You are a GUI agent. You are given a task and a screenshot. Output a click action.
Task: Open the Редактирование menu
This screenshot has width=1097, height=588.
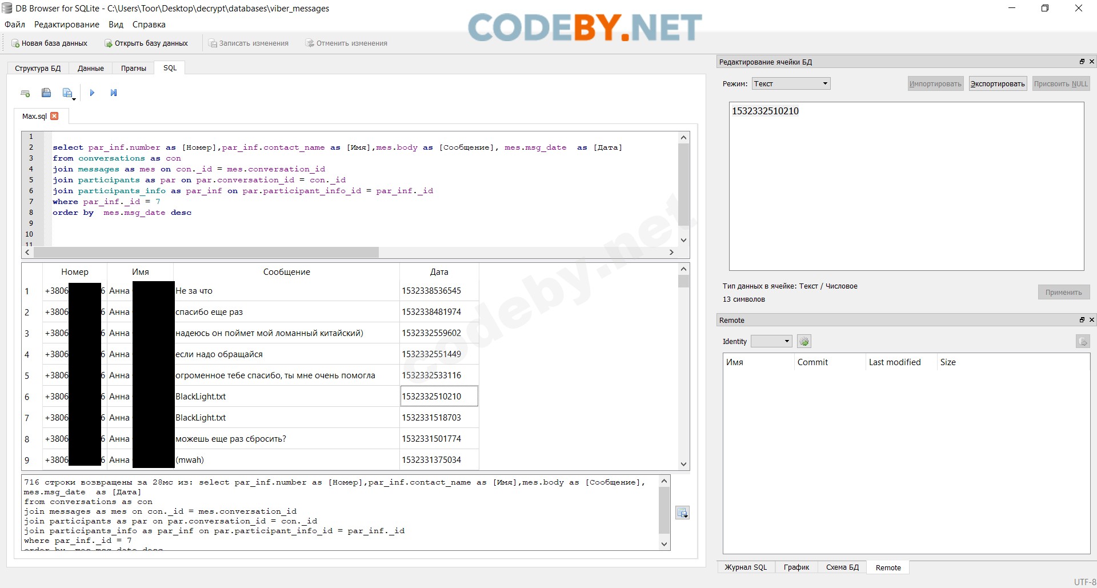point(67,25)
